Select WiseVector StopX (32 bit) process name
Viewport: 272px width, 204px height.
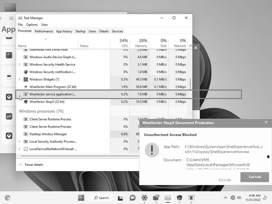47,102
